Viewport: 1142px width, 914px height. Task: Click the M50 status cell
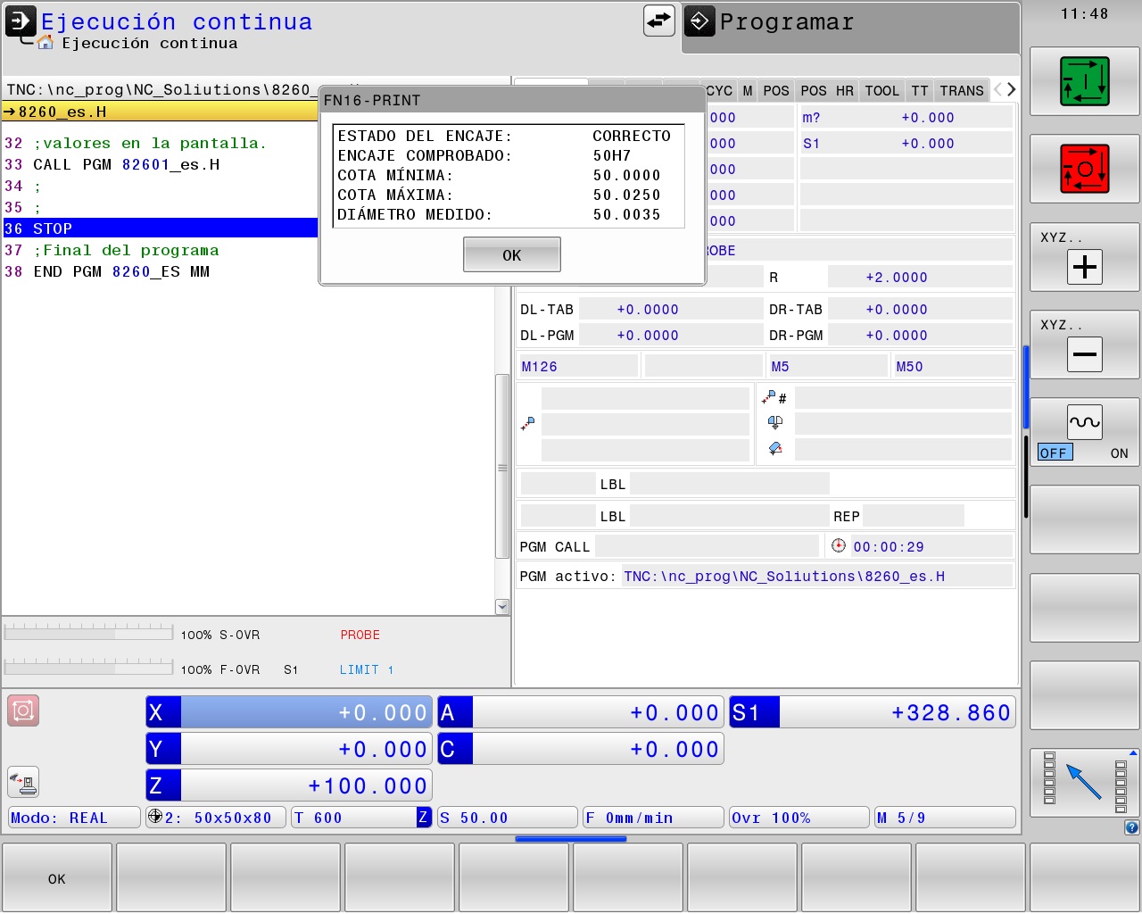pos(953,366)
